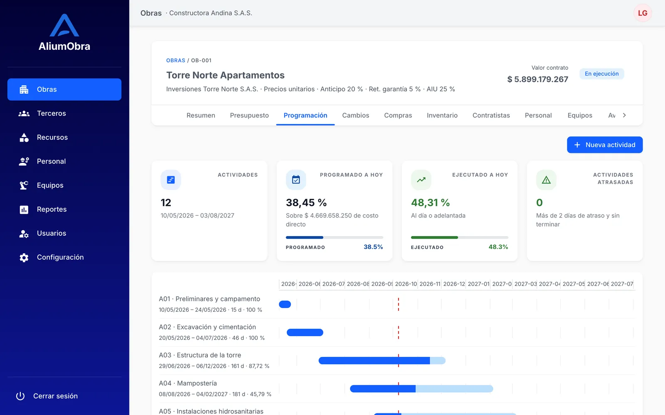The height and width of the screenshot is (415, 665).
Task: Click the A03 Estructura de la torre bar
Action: coord(382,361)
